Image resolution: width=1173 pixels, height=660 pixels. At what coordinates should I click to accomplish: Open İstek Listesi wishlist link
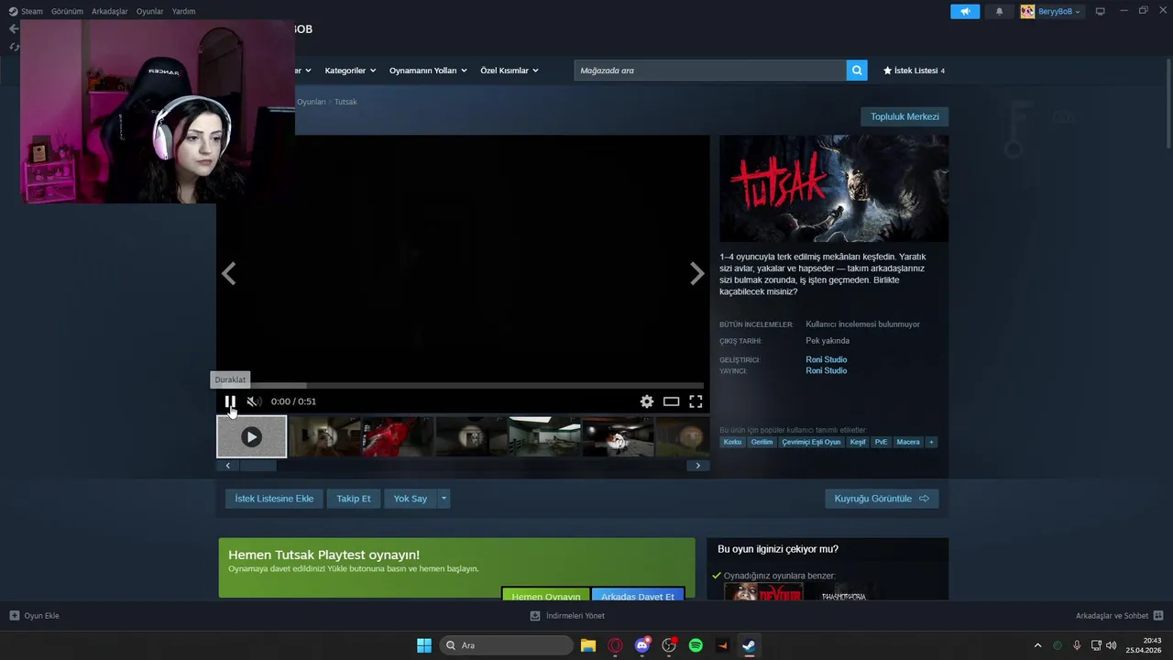coord(914,71)
